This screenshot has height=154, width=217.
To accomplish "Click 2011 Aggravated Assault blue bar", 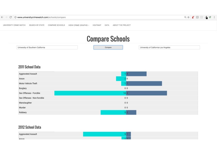I will [136, 74].
